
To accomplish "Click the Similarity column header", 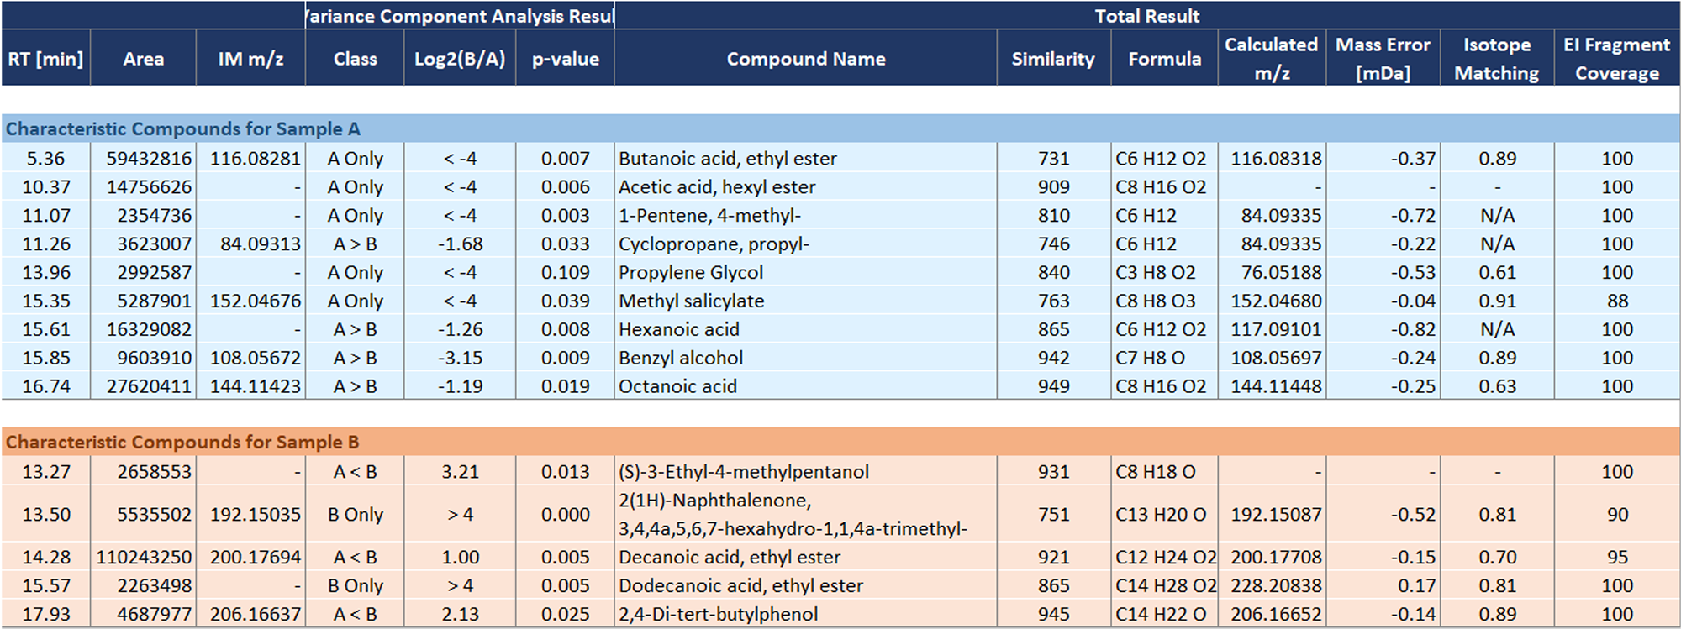I will point(1052,59).
